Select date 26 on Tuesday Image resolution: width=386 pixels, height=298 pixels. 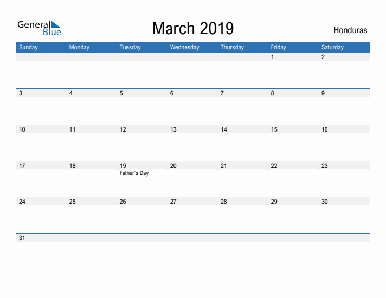point(123,202)
